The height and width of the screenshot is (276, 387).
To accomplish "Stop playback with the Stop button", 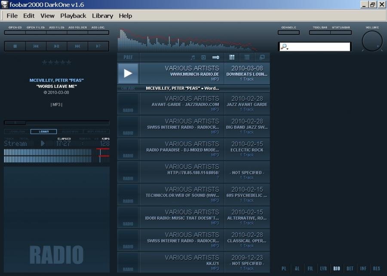I will coord(15,46).
